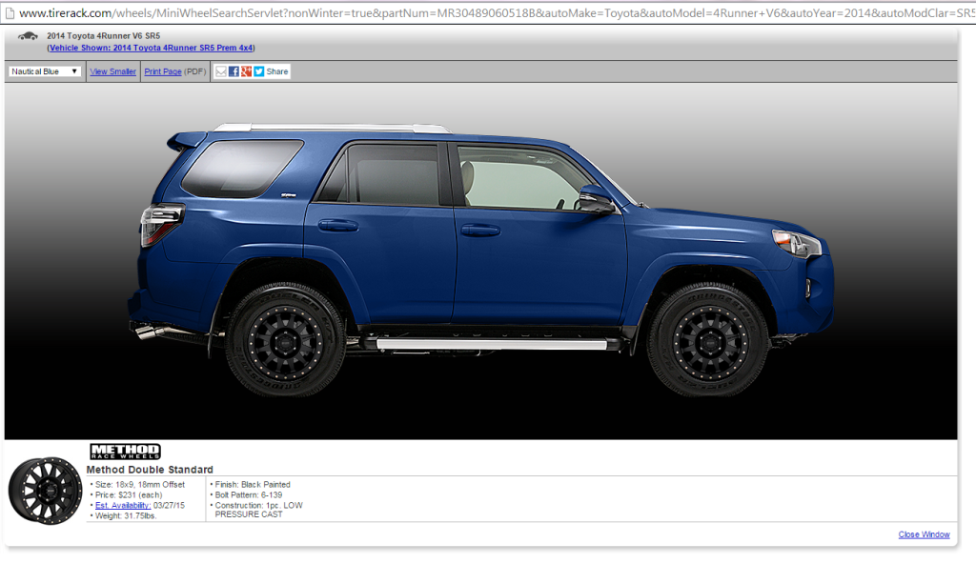Click the Method Race Wheels logo
The width and height of the screenshot is (976, 564).
coord(125,452)
